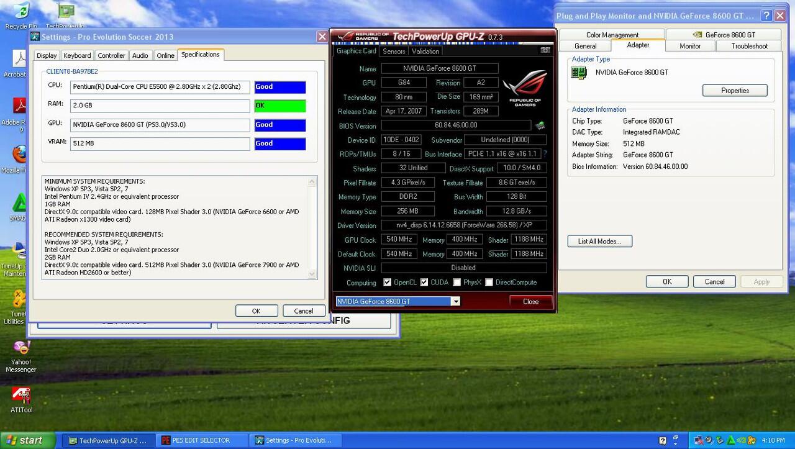Open General tab in monitor properties
Viewport: 795px width, 449px height.
click(x=586, y=46)
